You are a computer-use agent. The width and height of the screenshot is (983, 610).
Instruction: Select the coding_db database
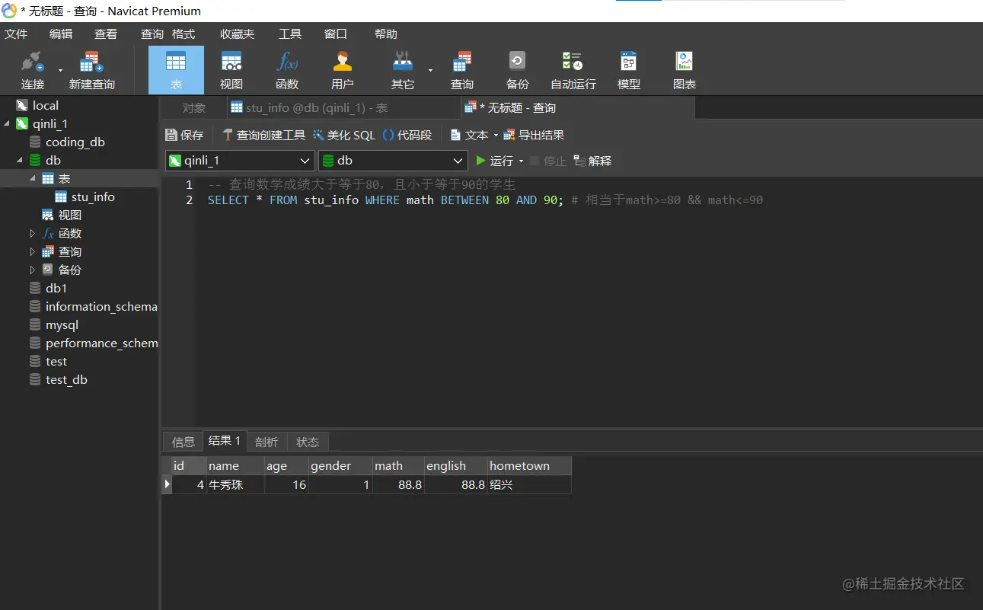pos(75,142)
